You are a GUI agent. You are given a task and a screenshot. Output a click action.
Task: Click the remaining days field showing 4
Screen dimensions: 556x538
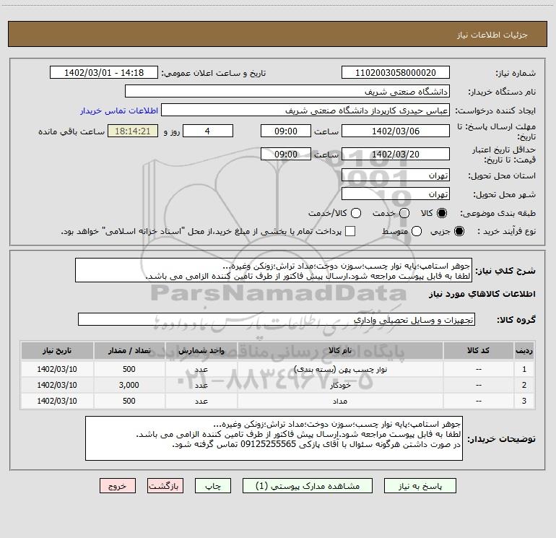pyautogui.click(x=208, y=131)
